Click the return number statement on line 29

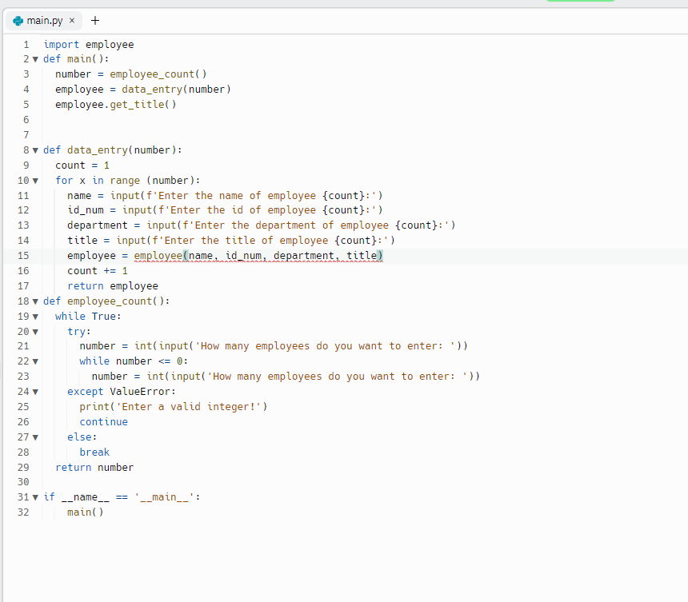pyautogui.click(x=96, y=467)
